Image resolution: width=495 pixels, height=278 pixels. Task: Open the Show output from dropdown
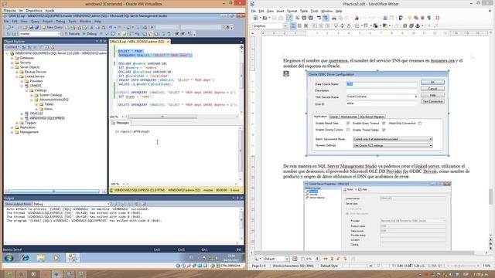[x=108, y=204]
